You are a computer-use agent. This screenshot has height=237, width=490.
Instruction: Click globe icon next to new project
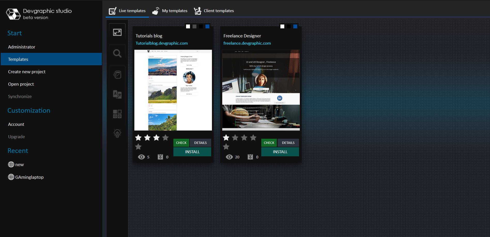(x=11, y=164)
